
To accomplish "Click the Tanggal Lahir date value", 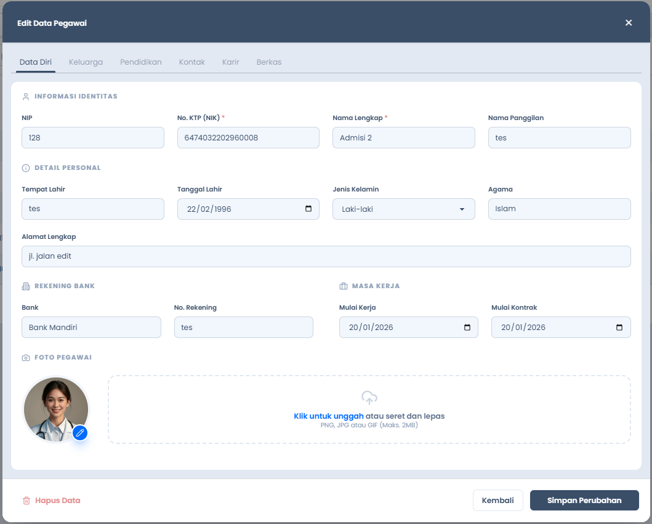I will tap(209, 209).
